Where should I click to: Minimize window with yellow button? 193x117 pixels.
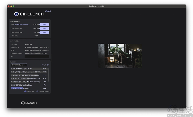[11, 6]
